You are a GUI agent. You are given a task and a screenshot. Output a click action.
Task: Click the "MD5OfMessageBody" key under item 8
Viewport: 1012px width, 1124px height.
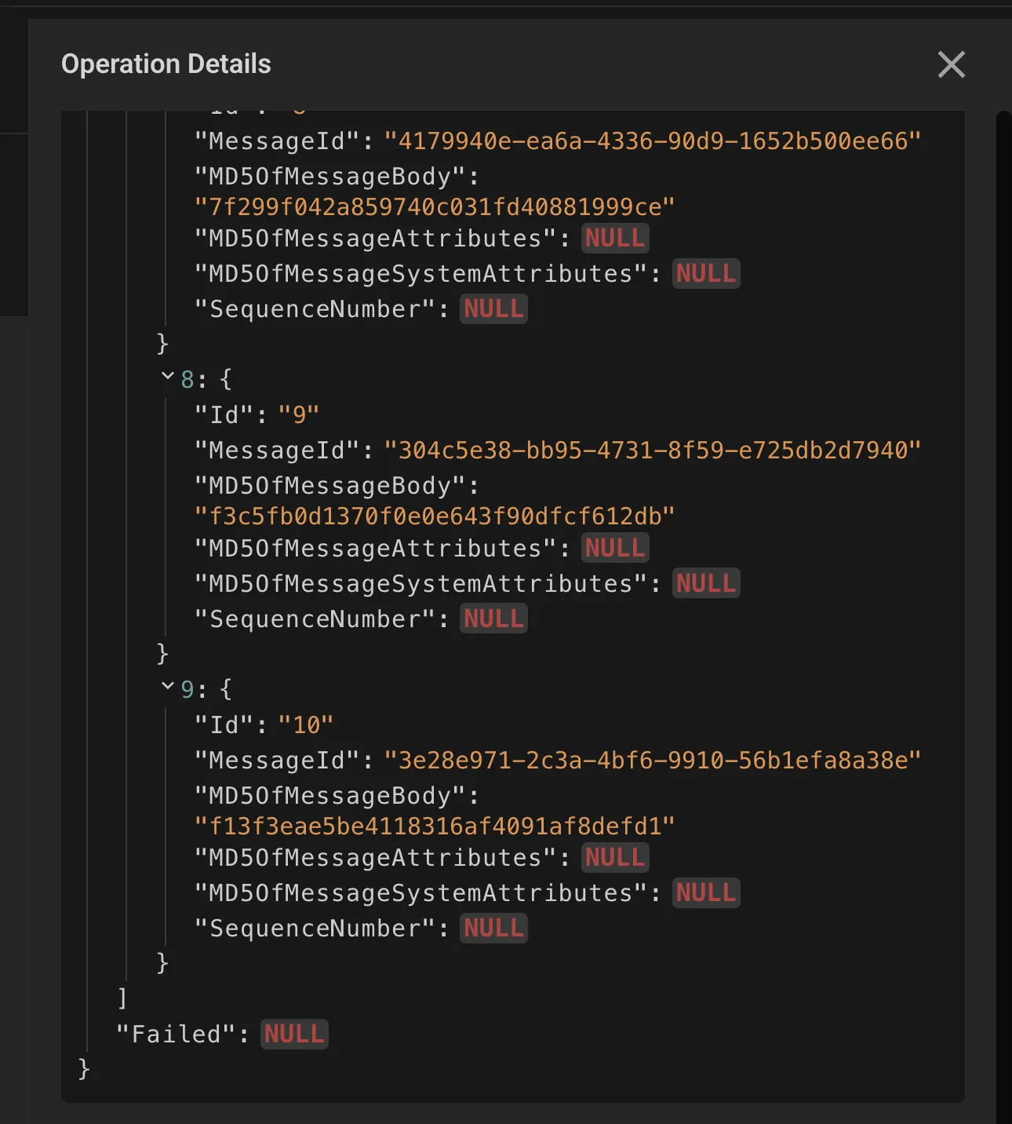(330, 486)
